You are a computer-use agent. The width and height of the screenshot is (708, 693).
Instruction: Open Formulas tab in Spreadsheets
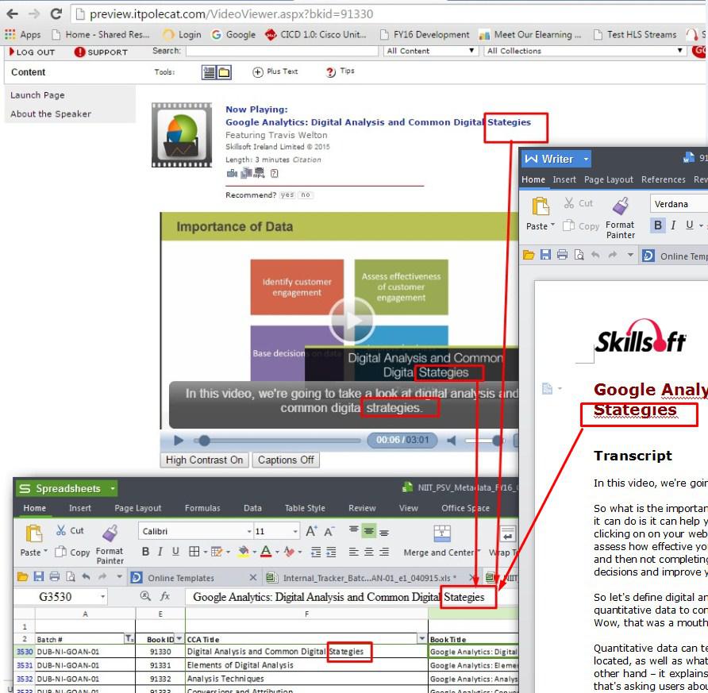202,508
